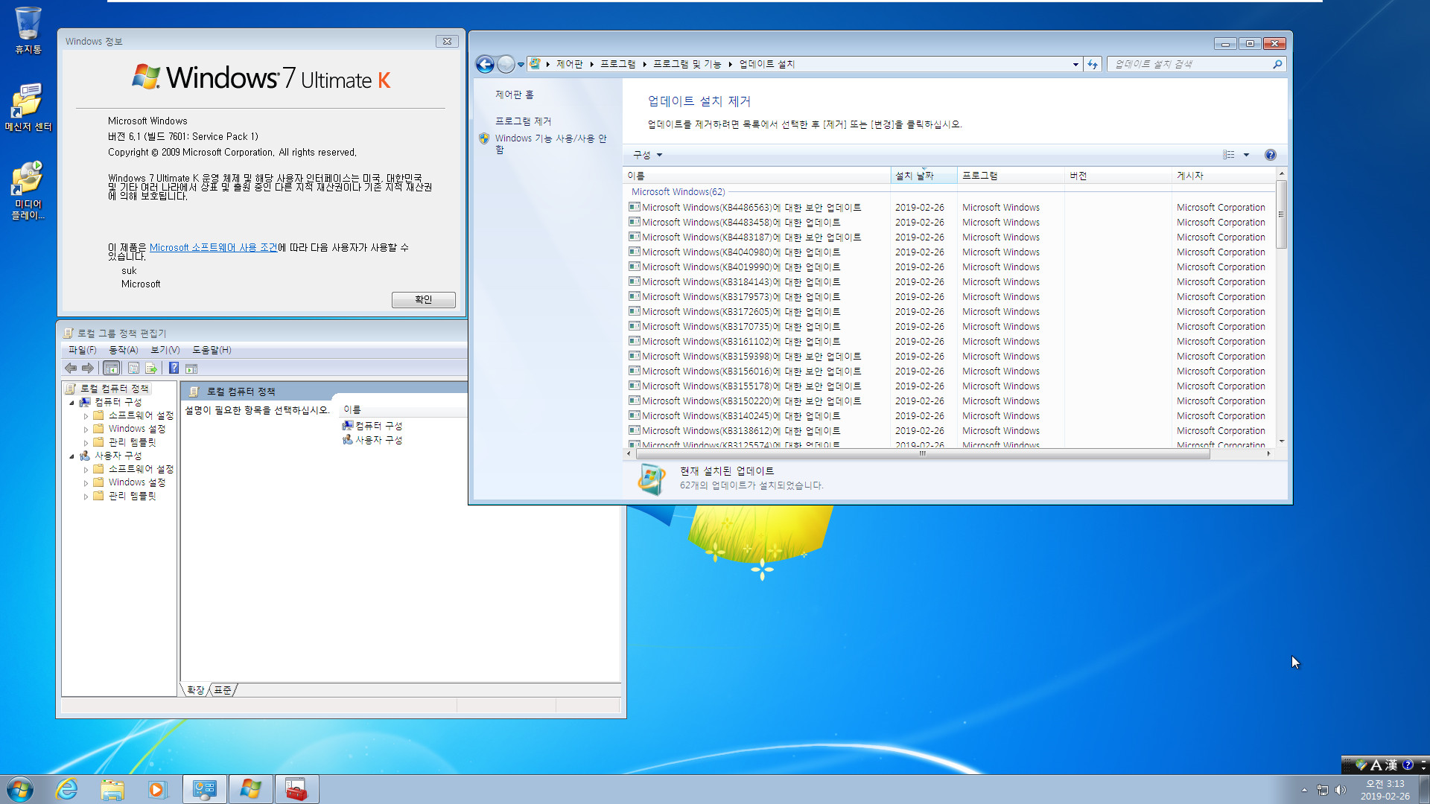Screen dimensions: 1430x804
Task: Open Windows 기능 사용/사용 안 함 link
Action: coord(550,144)
